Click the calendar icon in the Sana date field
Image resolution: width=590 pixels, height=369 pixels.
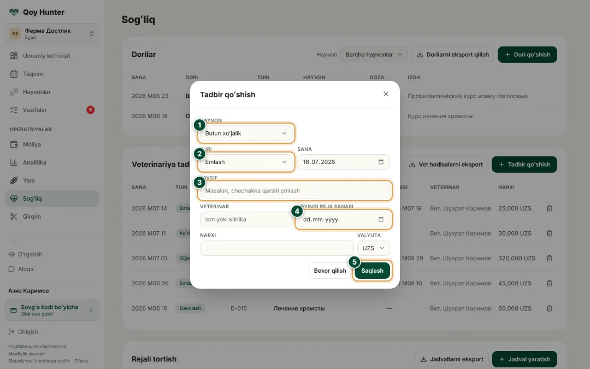pyautogui.click(x=381, y=162)
